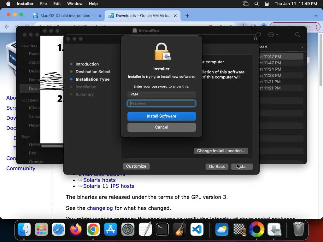323x242 pixels.
Task: Select Destination Select installer step
Action: (93, 72)
